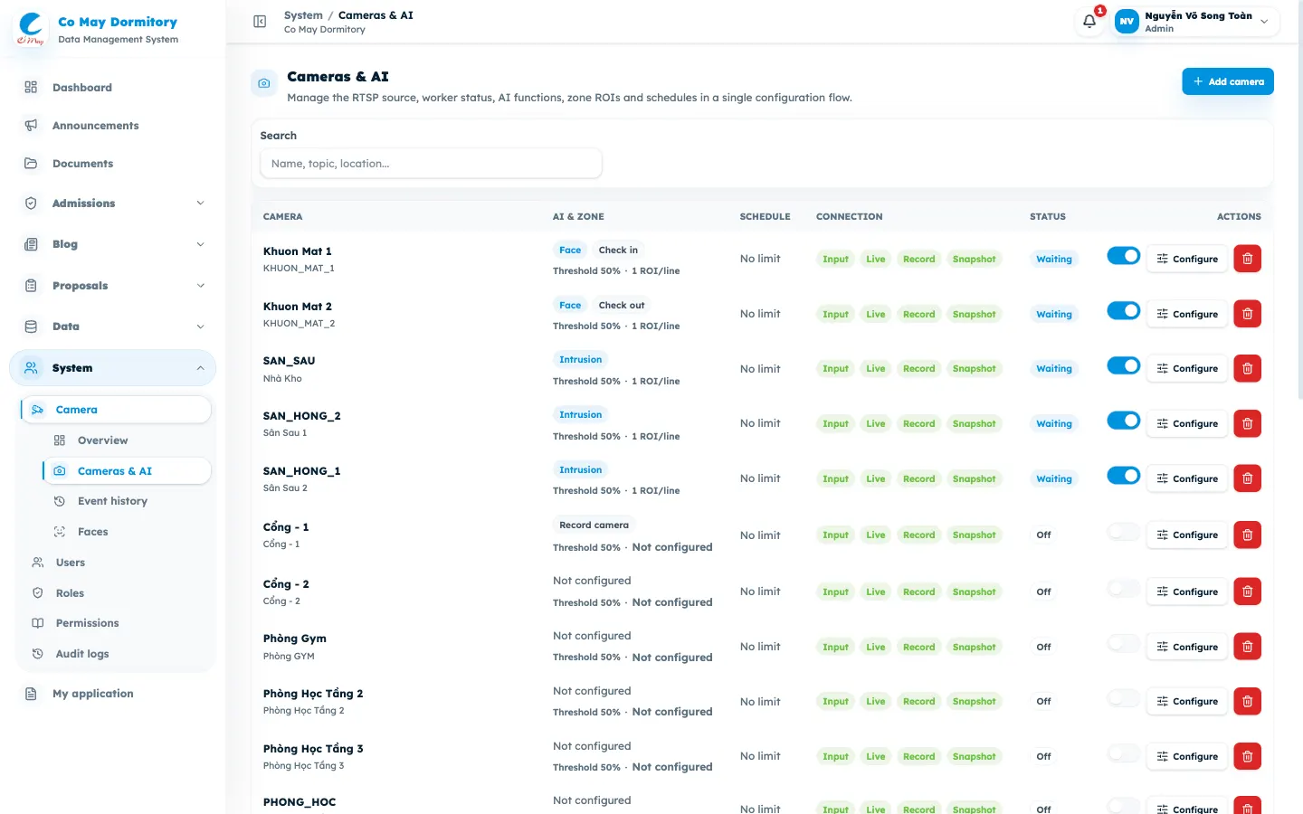Open the admin user account dropdown
Image resolution: width=1303 pixels, height=814 pixels.
pyautogui.click(x=1195, y=22)
